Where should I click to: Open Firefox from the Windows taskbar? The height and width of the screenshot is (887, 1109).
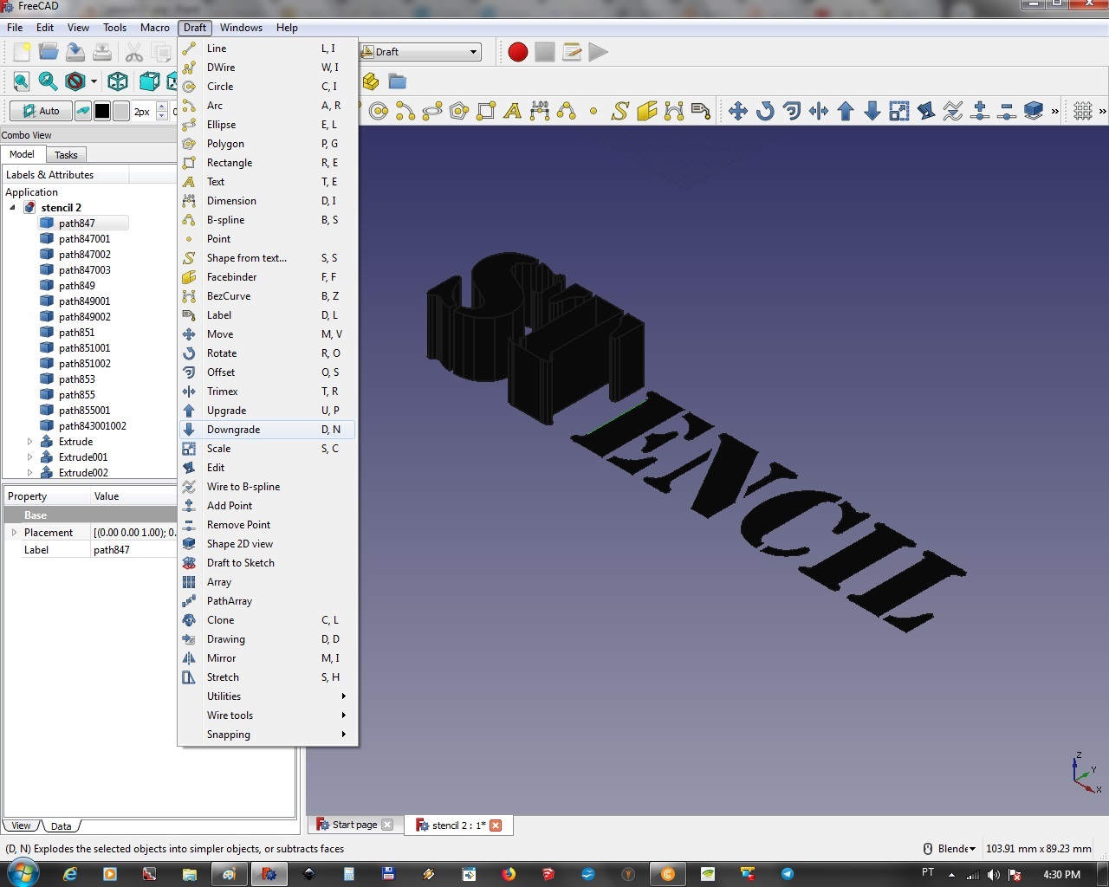pos(509,874)
